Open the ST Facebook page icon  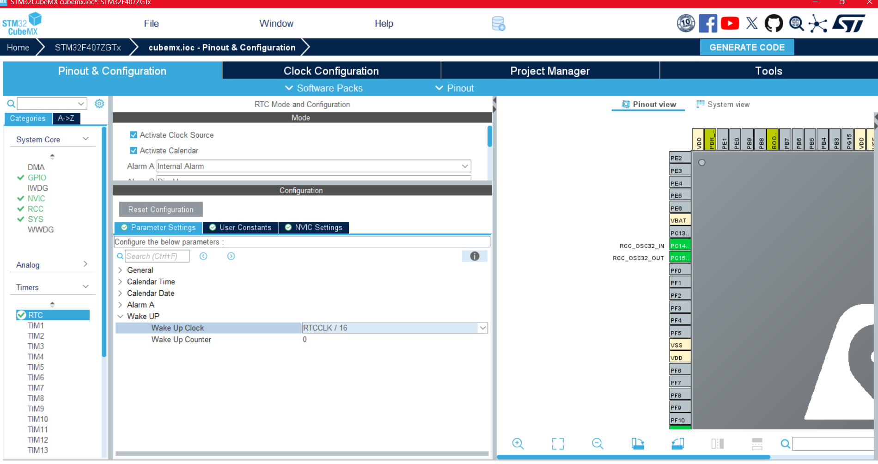pos(707,23)
